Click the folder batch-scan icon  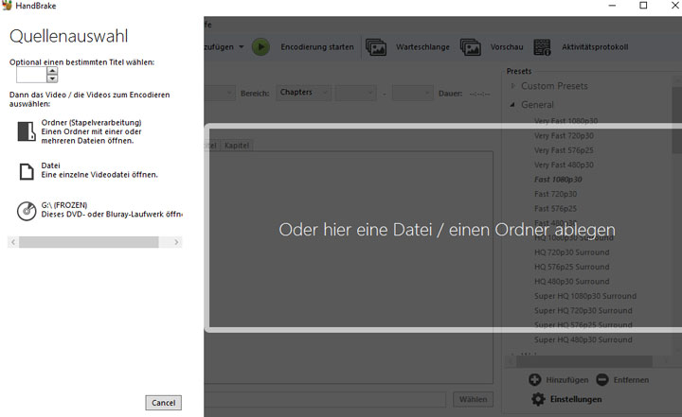[27, 131]
